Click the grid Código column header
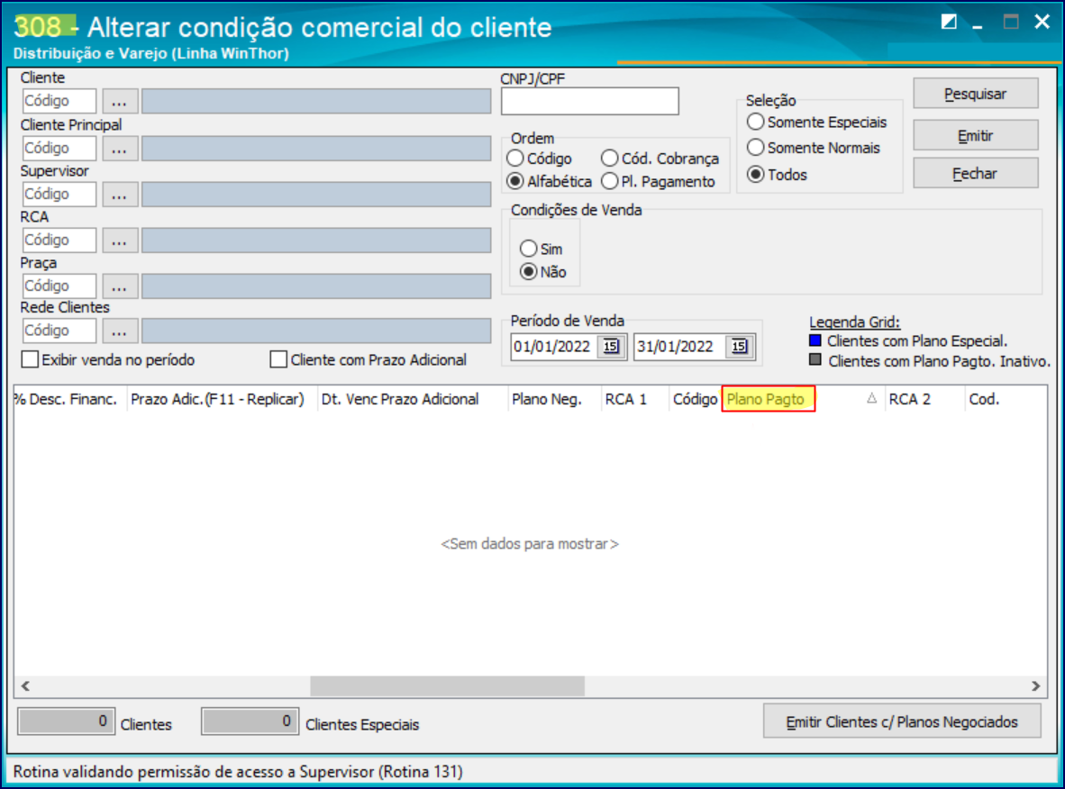Viewport: 1065px width, 789px height. point(695,399)
